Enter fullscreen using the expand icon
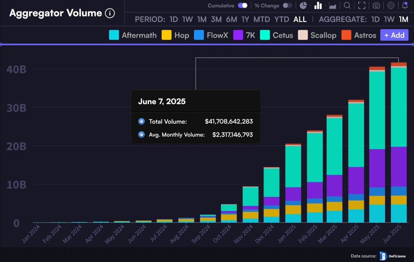 pos(362,6)
